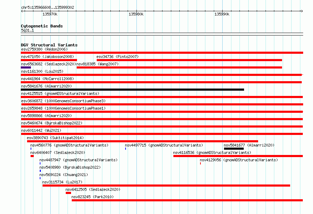Open the nsv4497715 gnomAD variant label
This screenshot has height=214, width=313.
(164, 145)
